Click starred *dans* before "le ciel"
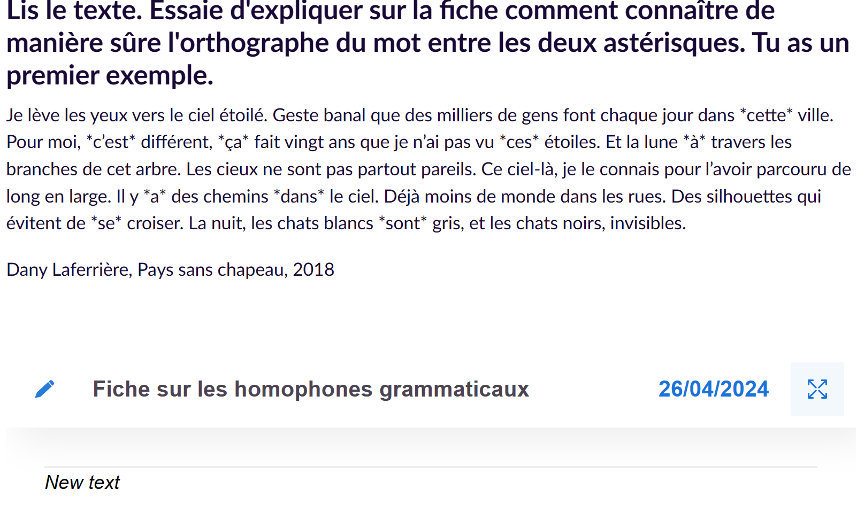 click(x=299, y=197)
